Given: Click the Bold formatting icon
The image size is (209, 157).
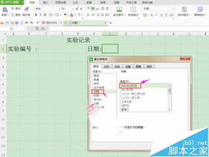Looking at the screenshot, I should [x=36, y=15].
